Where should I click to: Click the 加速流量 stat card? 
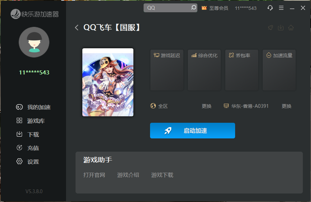coord(279,70)
